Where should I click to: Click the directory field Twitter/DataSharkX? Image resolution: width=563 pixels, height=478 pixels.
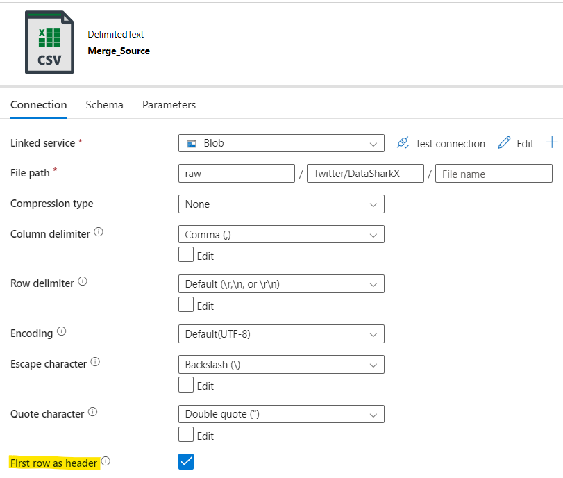[x=365, y=174]
